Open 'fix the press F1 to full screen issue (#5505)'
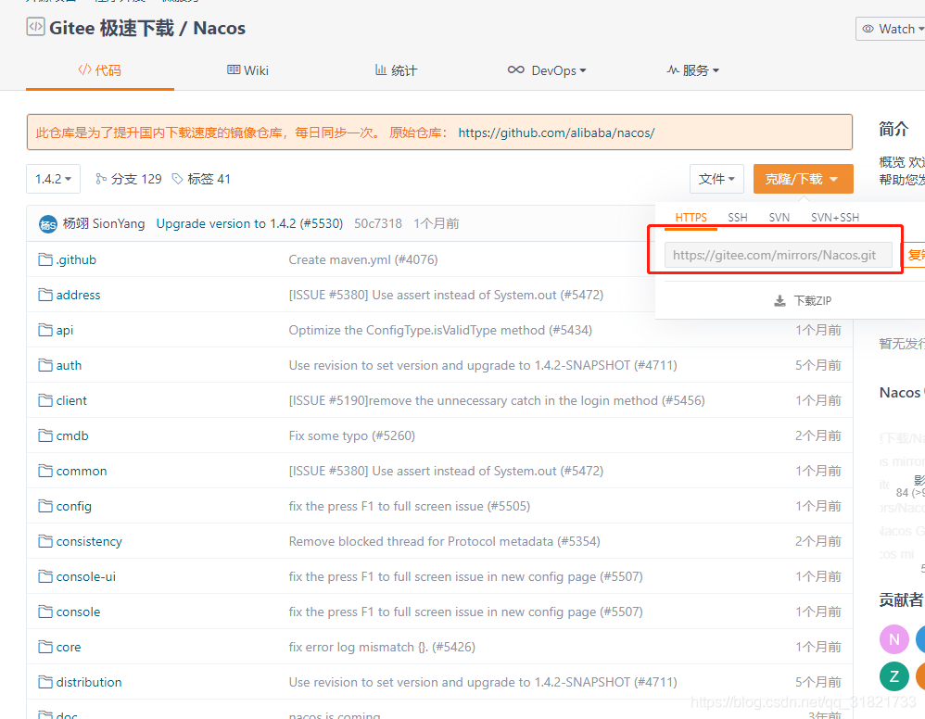Screen dimensions: 925x719 (410, 506)
